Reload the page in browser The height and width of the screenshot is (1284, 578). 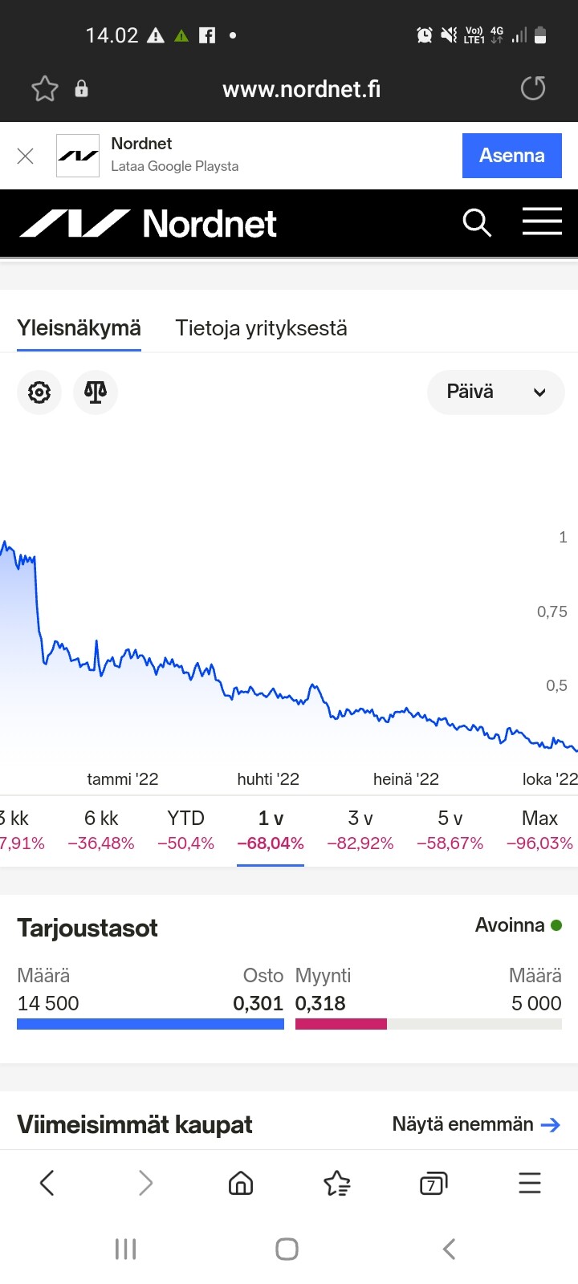[533, 88]
